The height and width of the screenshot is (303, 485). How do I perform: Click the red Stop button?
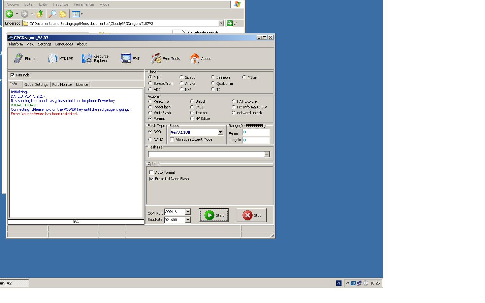(252, 215)
